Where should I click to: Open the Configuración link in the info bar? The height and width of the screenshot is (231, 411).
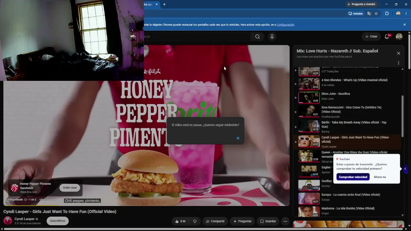285,25
